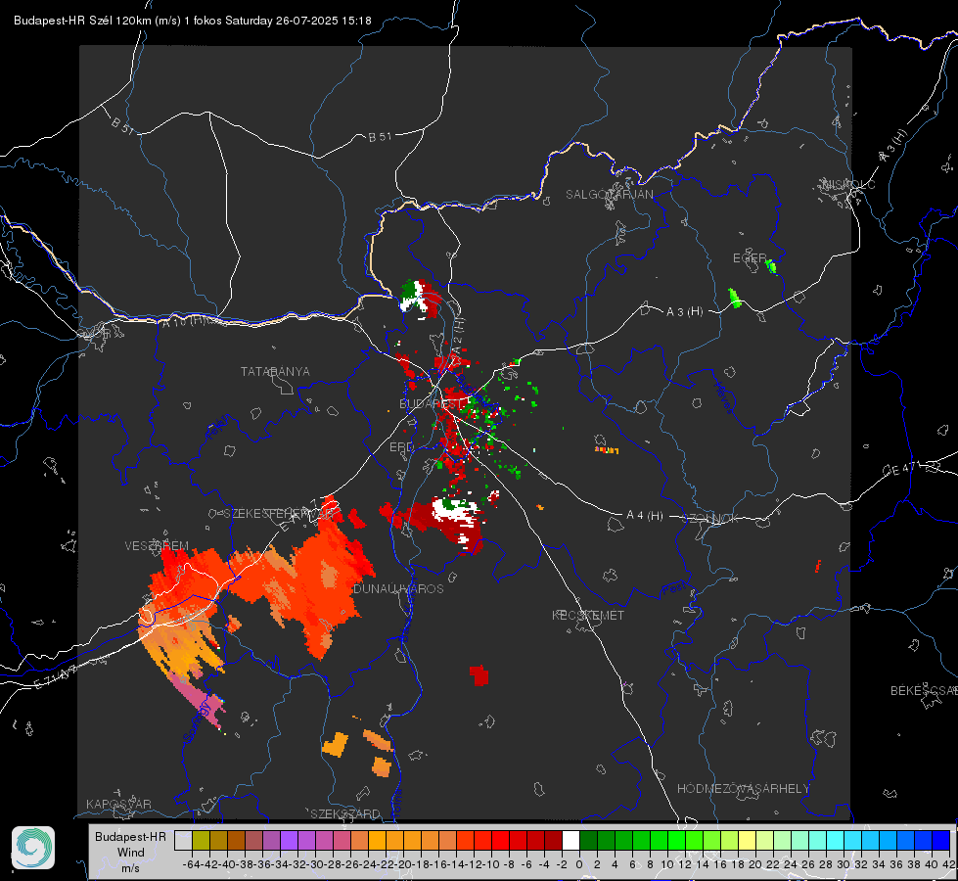Select the Pest county label

673,589
